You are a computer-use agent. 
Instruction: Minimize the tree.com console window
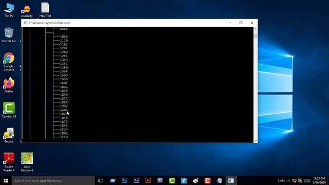click(x=230, y=23)
